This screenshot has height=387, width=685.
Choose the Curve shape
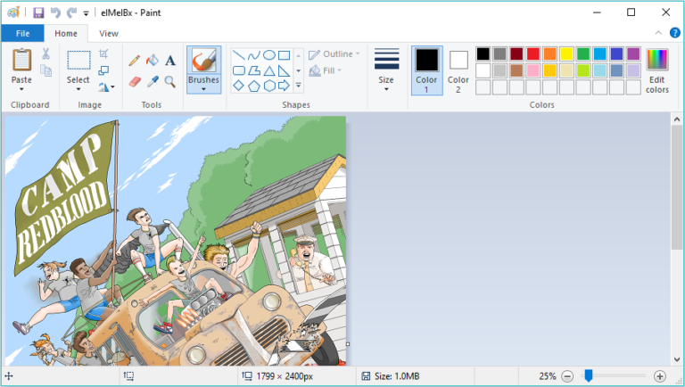(x=254, y=55)
